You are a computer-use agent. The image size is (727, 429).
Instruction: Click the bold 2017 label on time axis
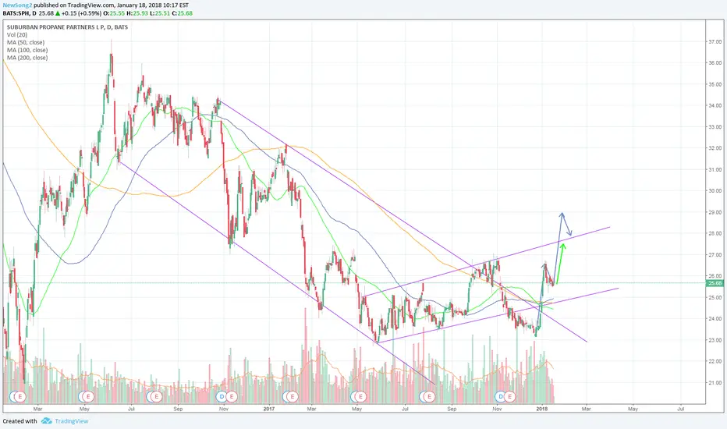pos(269,409)
